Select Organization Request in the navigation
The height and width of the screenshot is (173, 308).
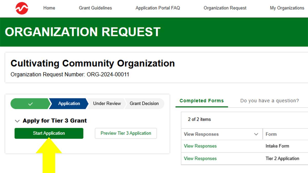pyautogui.click(x=225, y=8)
